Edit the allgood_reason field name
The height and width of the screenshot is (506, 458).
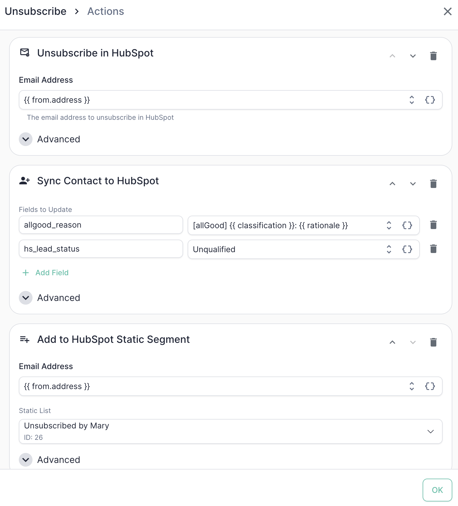pos(101,225)
